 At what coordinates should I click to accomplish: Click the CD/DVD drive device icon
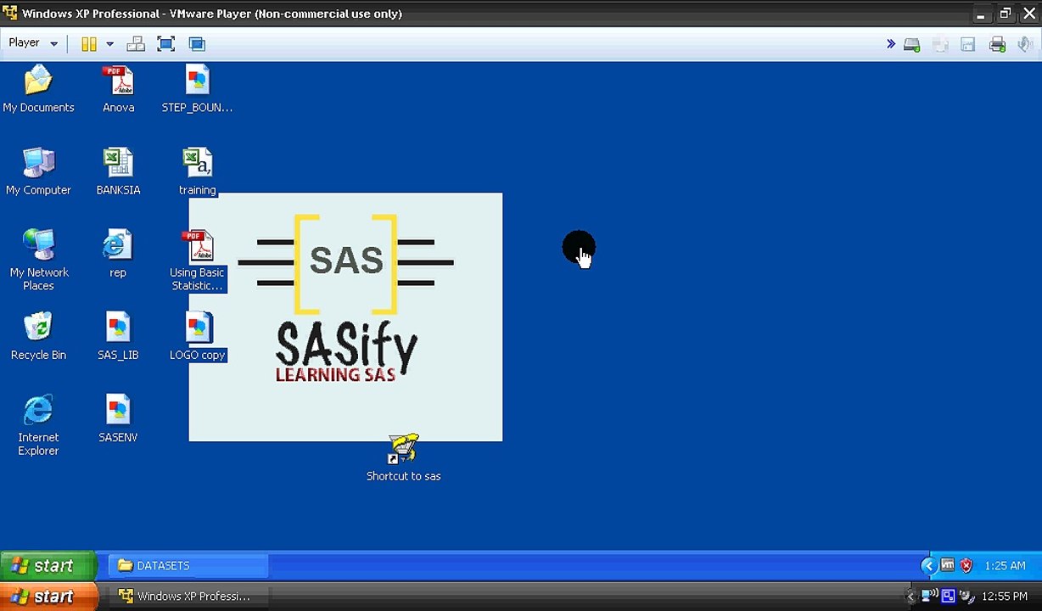tap(940, 44)
